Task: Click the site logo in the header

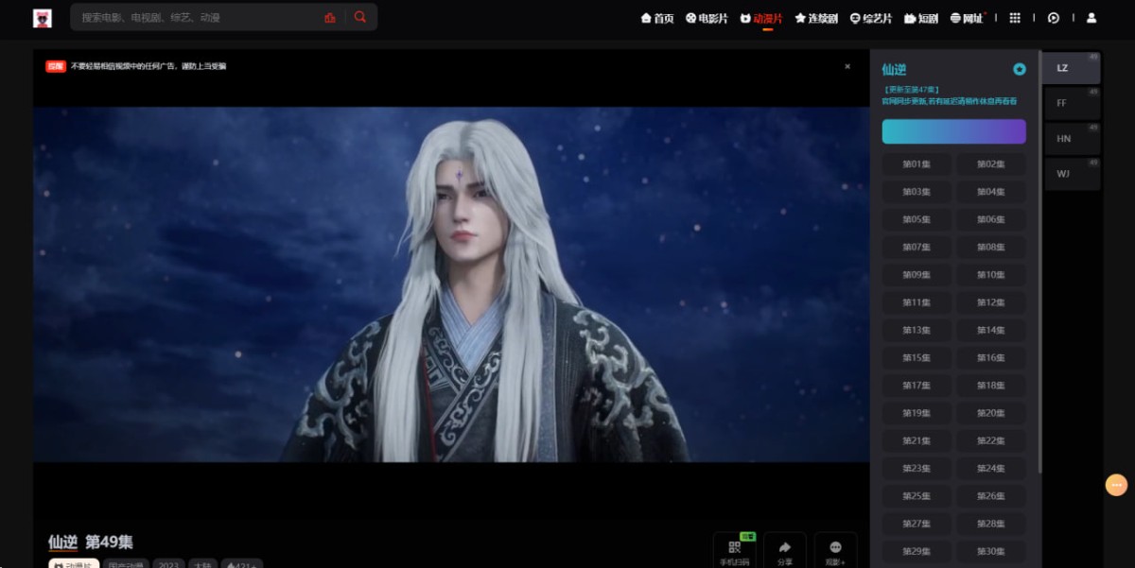Action: click(x=42, y=18)
